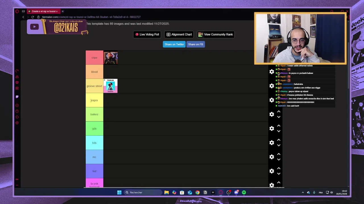The width and height of the screenshot is (364, 204).
Task: Reload the tiermaker page
Action: pos(33,17)
